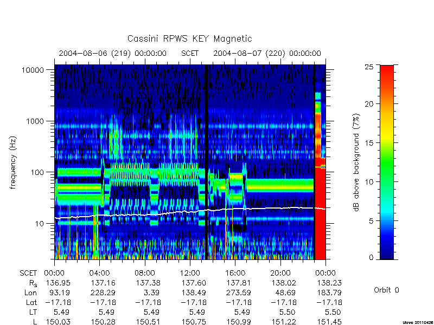Select the 12:00 time axis label
Screen dimensions: 434x325
190,274
